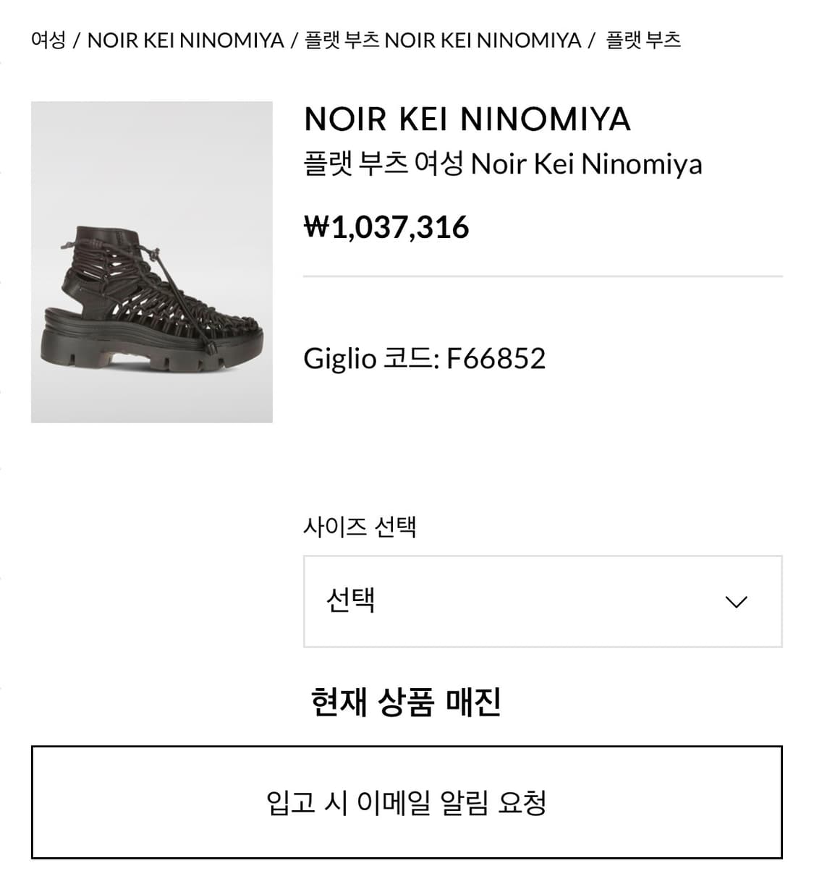Click the F66852 product code number
Image resolution: width=814 pixels, height=884 pixels.
click(x=496, y=358)
